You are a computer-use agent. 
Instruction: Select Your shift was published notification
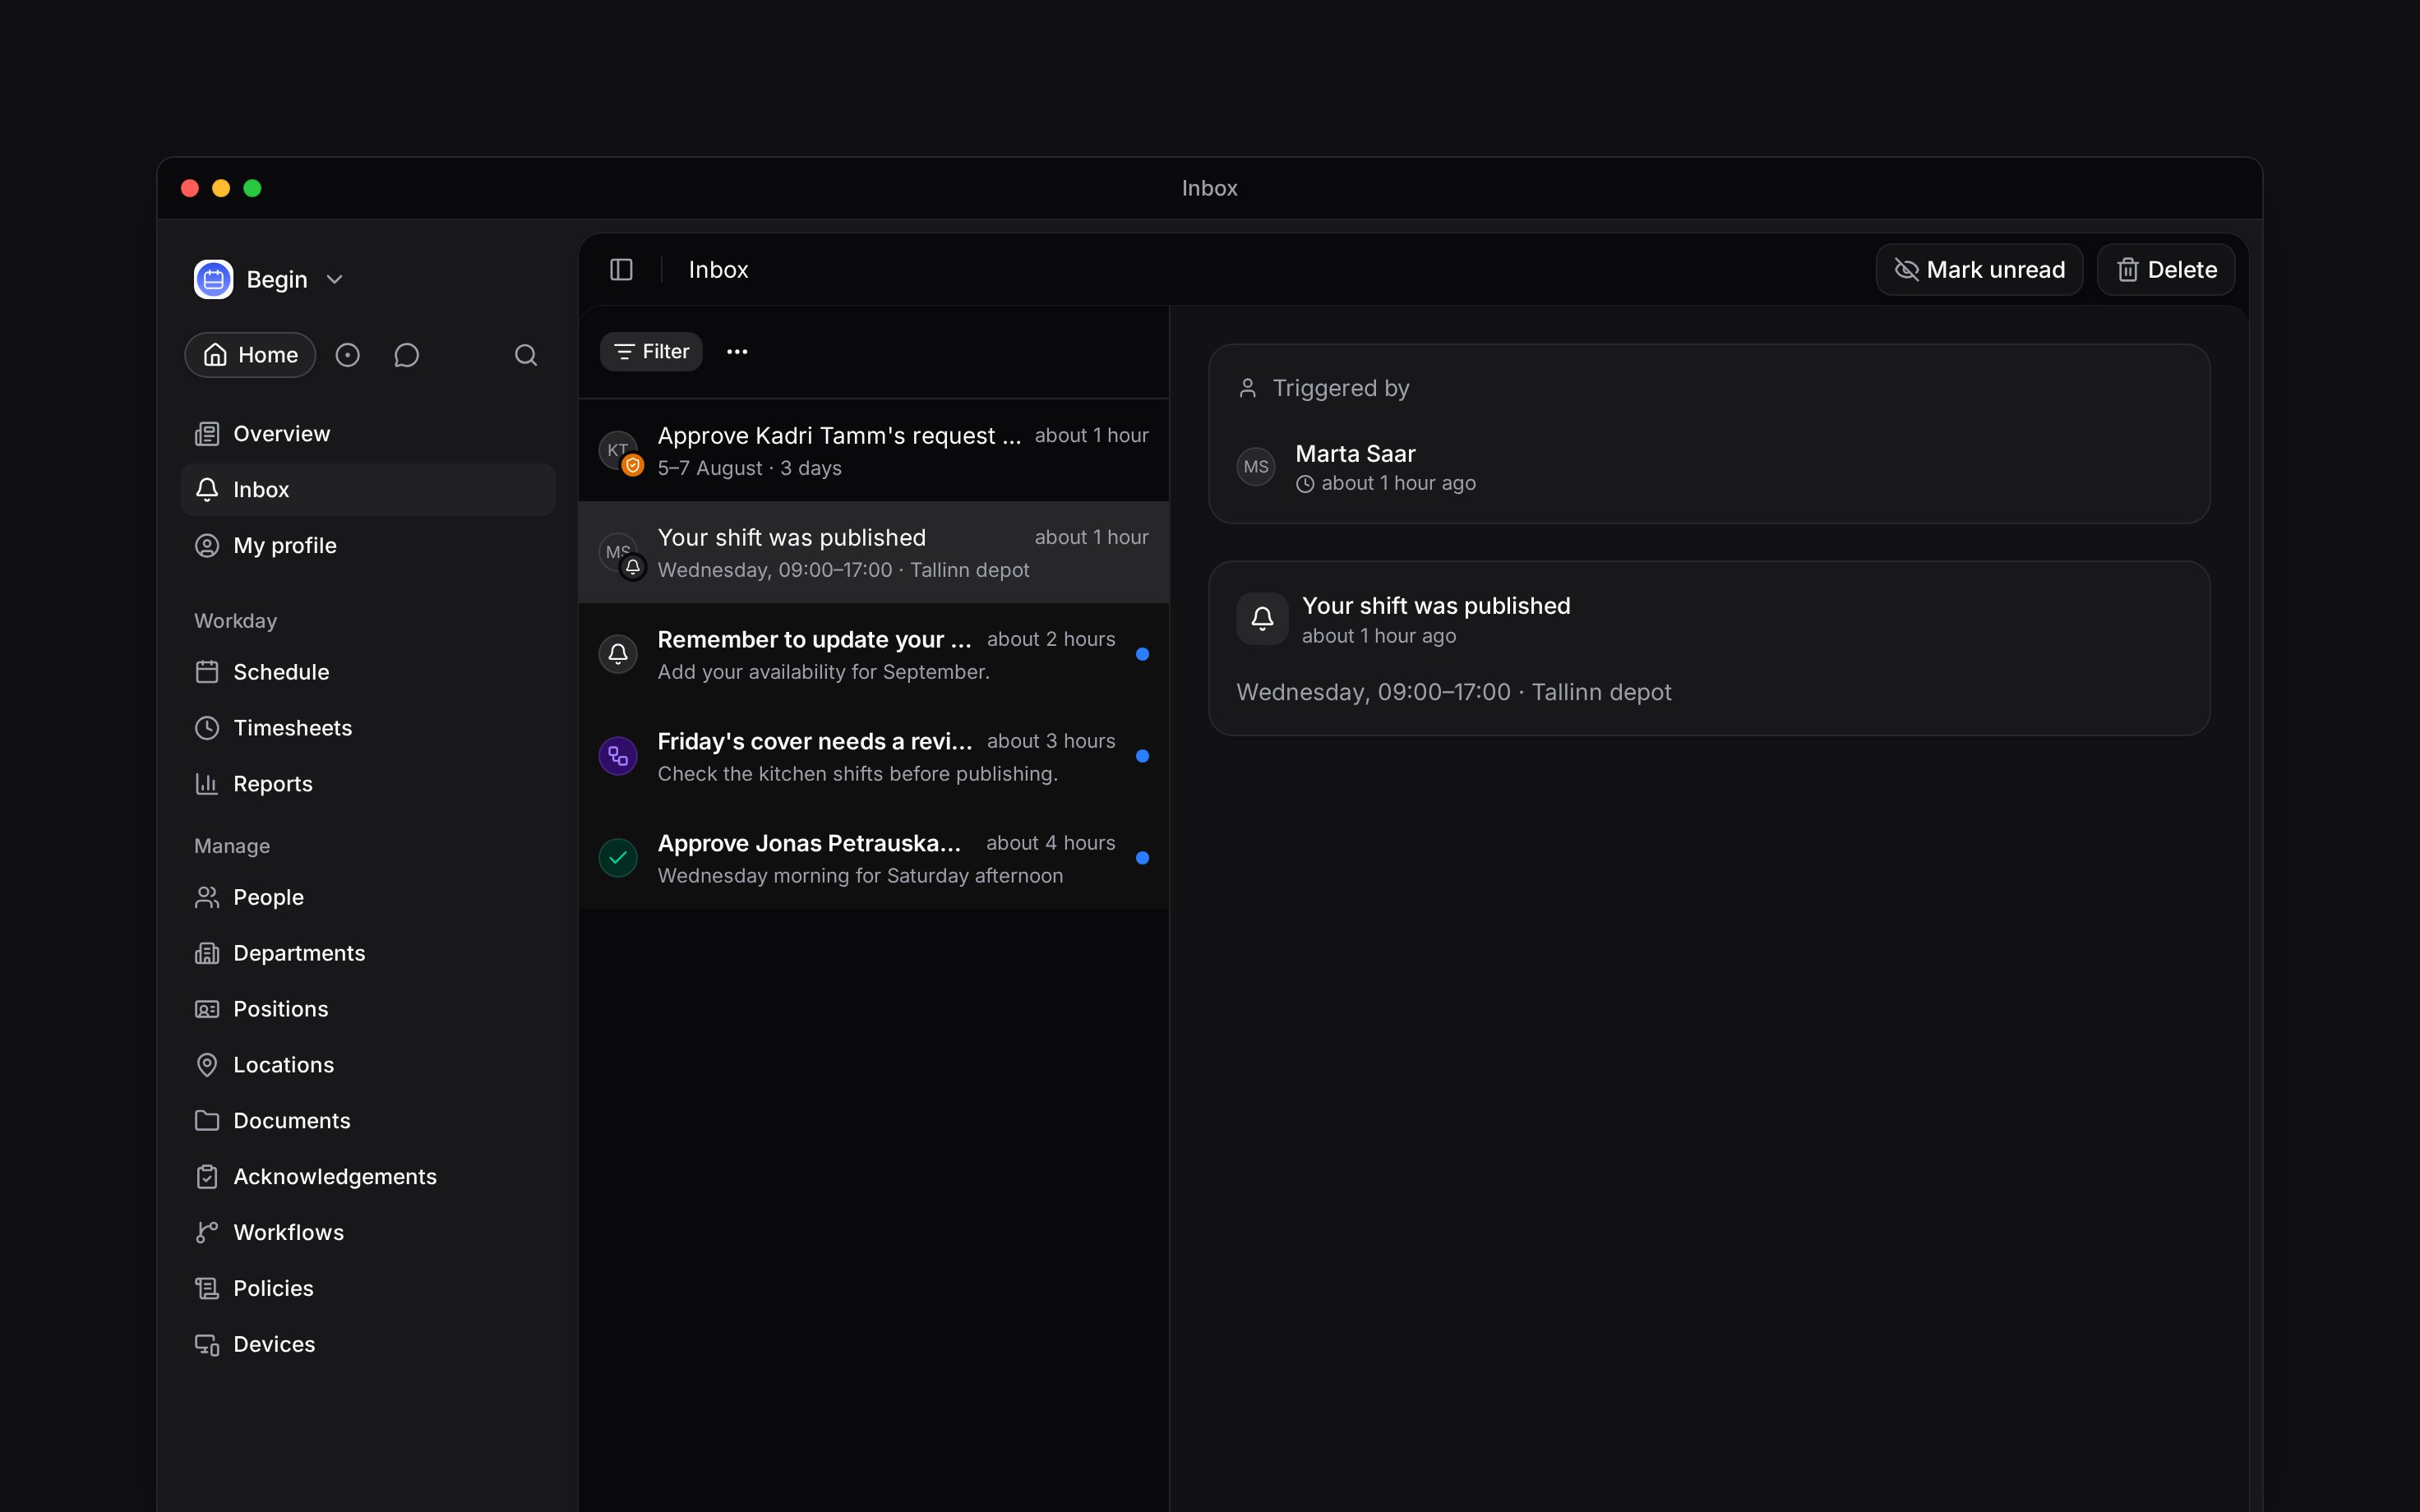click(874, 553)
